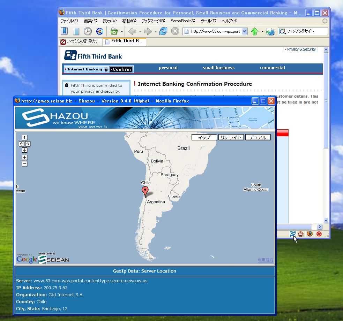Click the Internet Banking nav item
Image resolution: width=343 pixels, height=321 pixels.
click(85, 69)
